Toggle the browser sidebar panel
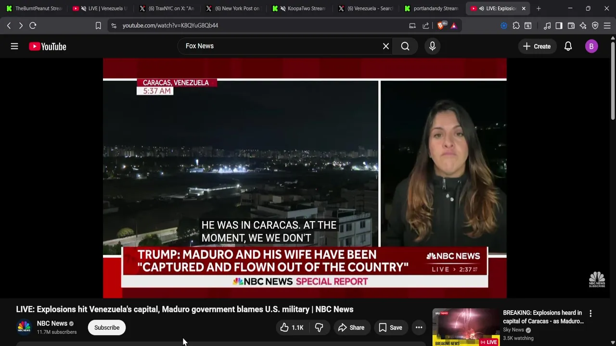This screenshot has height=346, width=616. [559, 25]
